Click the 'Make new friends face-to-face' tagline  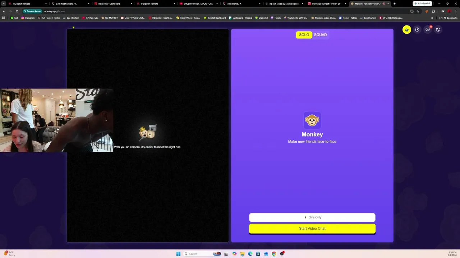coord(312,142)
